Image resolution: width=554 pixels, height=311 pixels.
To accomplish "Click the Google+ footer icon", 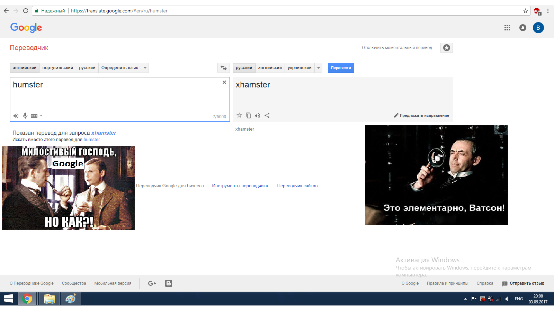I will 152,283.
